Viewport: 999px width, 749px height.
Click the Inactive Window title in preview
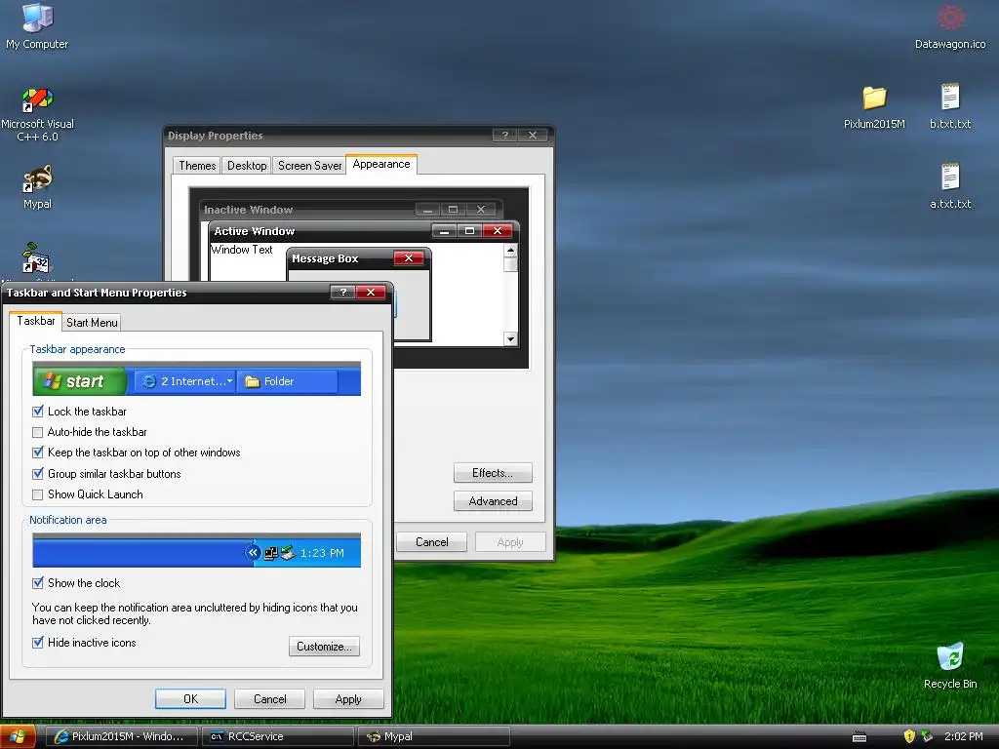tap(248, 210)
